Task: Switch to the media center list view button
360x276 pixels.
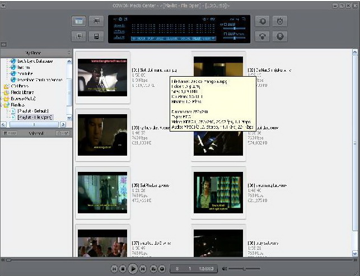Action: pyautogui.click(x=79, y=21)
